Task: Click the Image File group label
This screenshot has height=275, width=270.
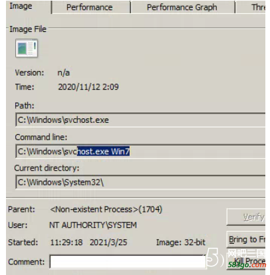Action: [x=28, y=29]
